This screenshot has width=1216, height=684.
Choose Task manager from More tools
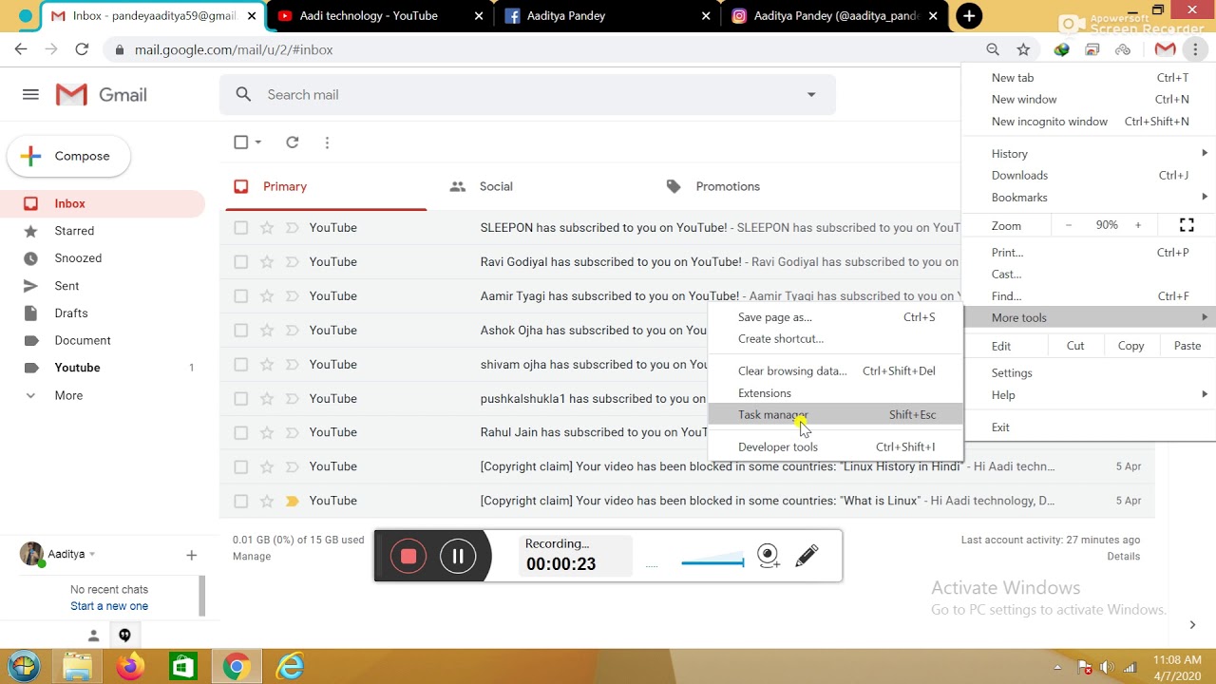[x=836, y=415]
